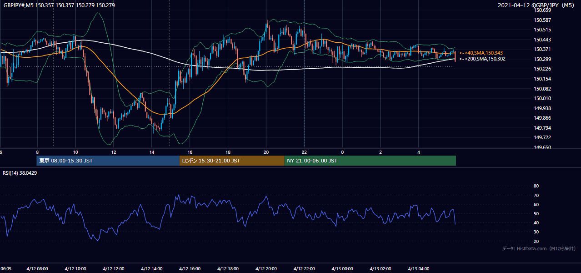The width and height of the screenshot is (581, 273).
Task: Click the 06:05 bottom time label
Action: coord(5,268)
